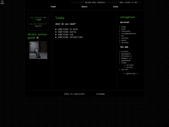Open the quizzes link

coord(125,38)
